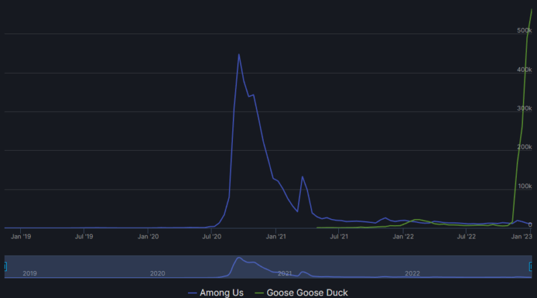Toggle Goose Goose Duck series in legend
Screen dimensions: 537x298
point(307,293)
